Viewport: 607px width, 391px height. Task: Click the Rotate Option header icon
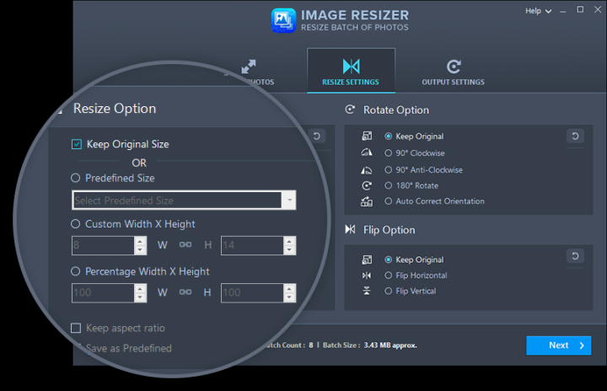(350, 110)
